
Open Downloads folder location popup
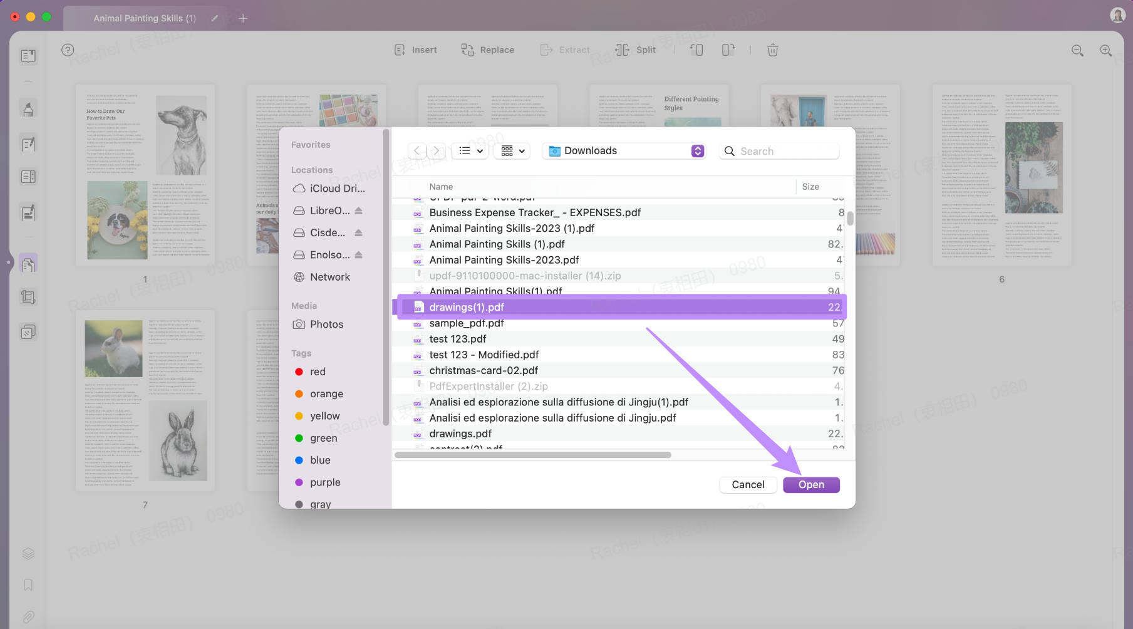pyautogui.click(x=624, y=150)
